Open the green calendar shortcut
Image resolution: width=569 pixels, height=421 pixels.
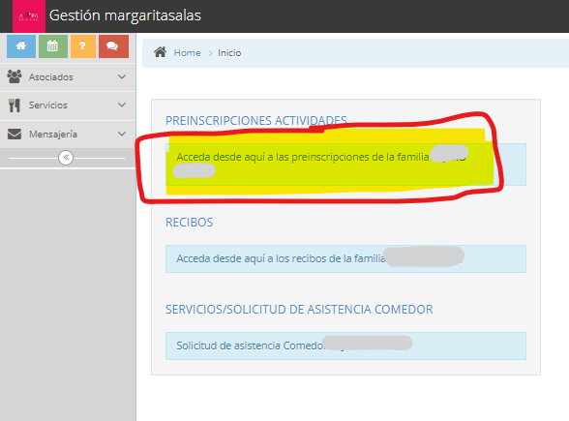(53, 46)
